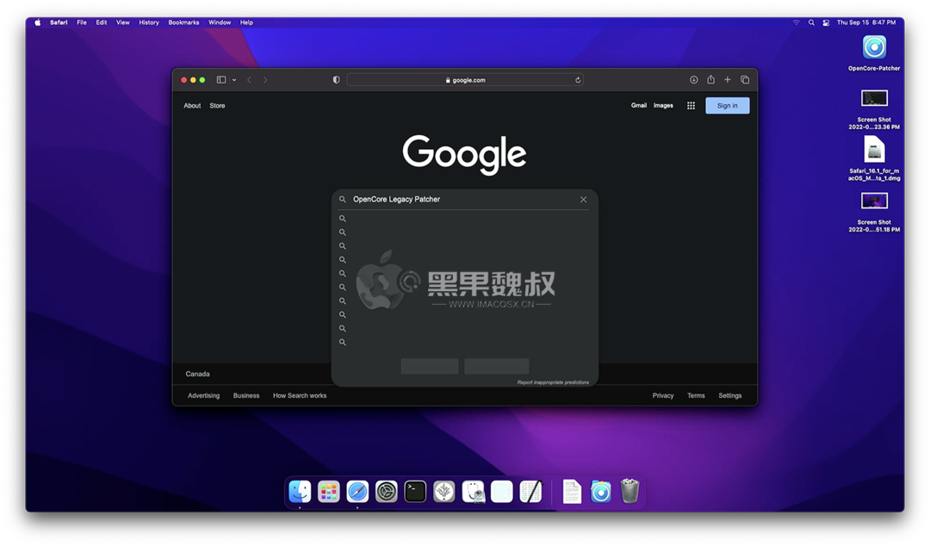
Task: Open a new tab with the plus icon
Action: click(x=728, y=79)
